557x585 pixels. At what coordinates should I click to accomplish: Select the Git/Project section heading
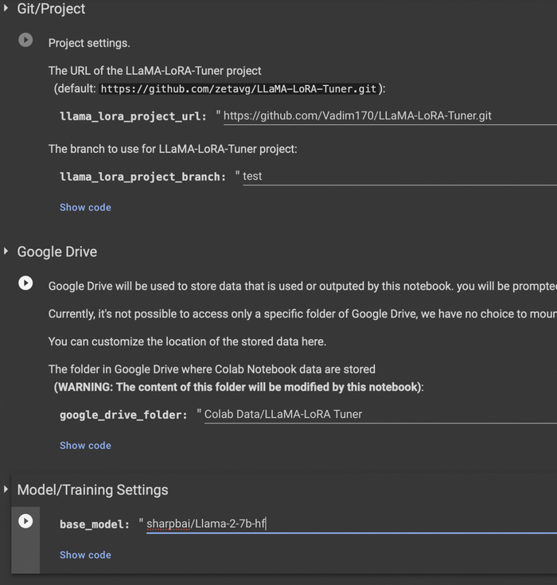(51, 10)
